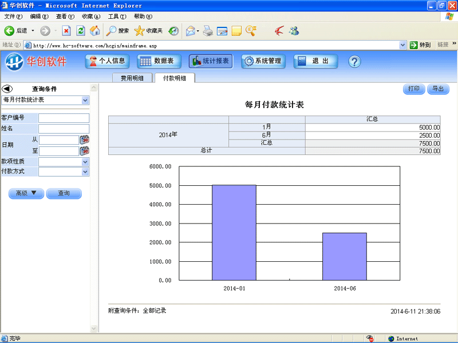Switch to the 费用明细 tab
The width and height of the screenshot is (458, 343).
[x=132, y=78]
